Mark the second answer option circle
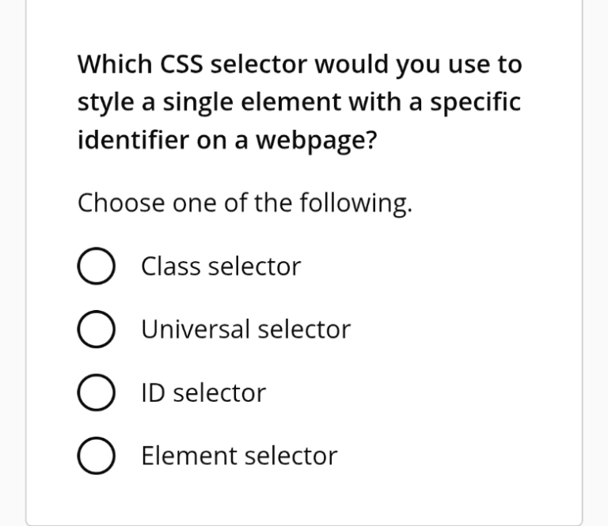 point(93,330)
